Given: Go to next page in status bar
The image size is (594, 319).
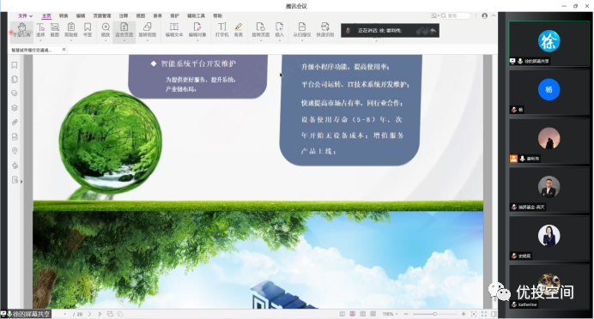Looking at the screenshot, I should (x=90, y=314).
